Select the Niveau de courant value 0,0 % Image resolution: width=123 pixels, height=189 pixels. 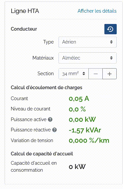click(x=77, y=109)
